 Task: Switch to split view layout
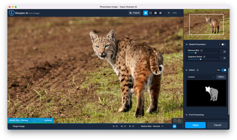click(150, 13)
